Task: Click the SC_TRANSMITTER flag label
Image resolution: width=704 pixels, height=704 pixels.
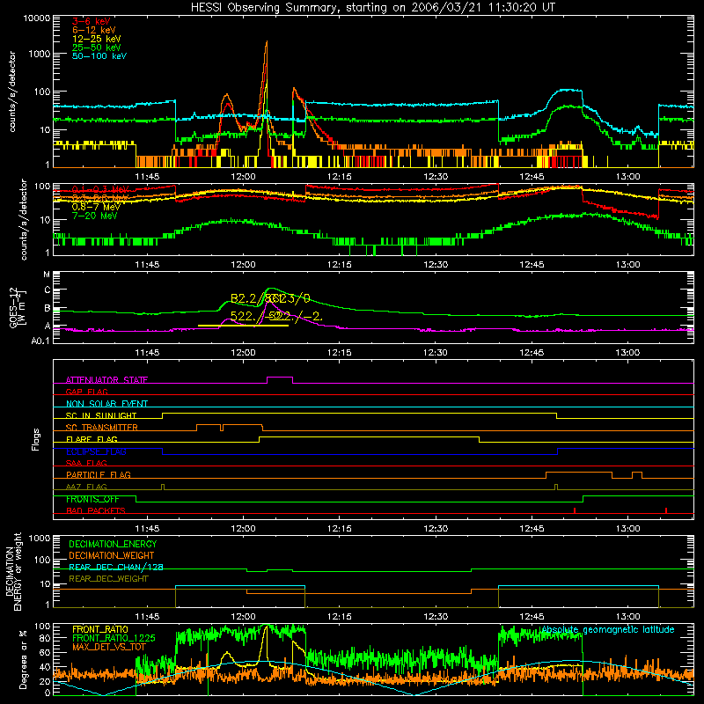Action: tap(102, 427)
